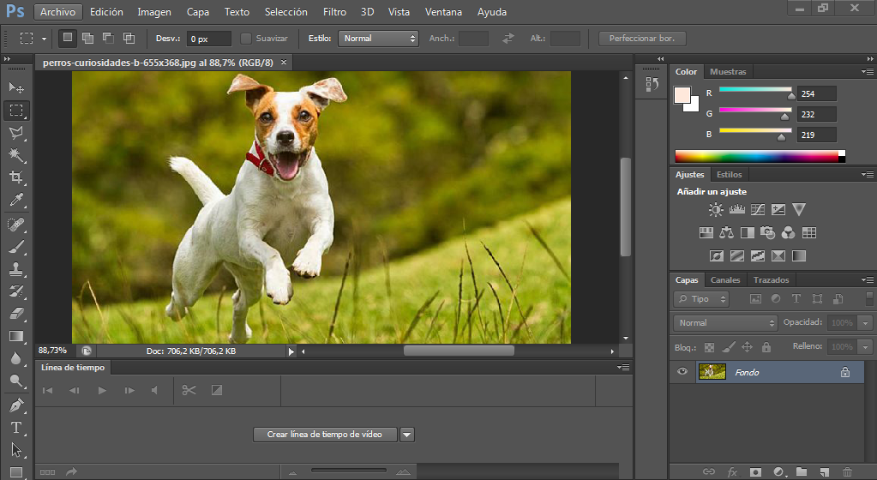Toggle lock transparent pixels in Bloq.
Screen dimensions: 877x480
tap(709, 347)
